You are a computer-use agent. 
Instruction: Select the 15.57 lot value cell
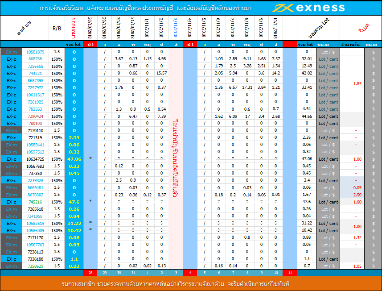click(162, 73)
